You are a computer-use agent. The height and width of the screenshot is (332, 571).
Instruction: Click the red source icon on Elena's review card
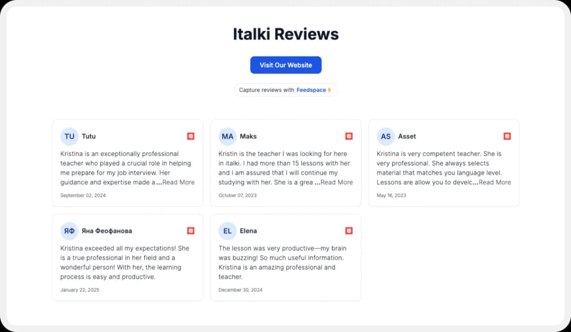click(x=349, y=230)
